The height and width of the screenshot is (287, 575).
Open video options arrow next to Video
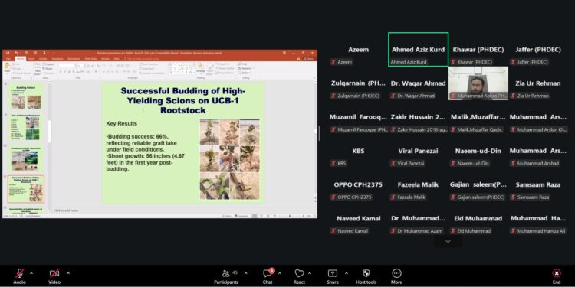coord(68,273)
